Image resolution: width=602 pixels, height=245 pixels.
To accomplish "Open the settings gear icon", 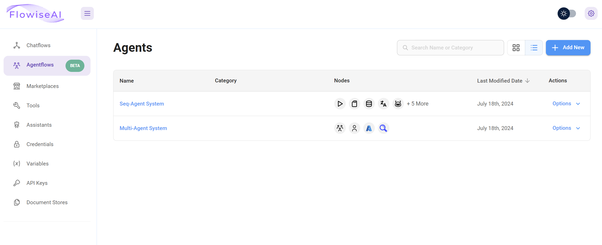I will click(x=591, y=14).
